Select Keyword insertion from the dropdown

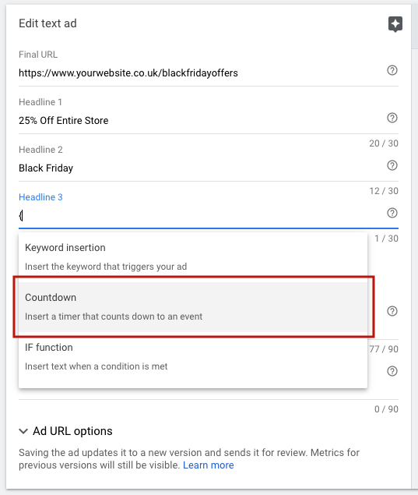193,257
